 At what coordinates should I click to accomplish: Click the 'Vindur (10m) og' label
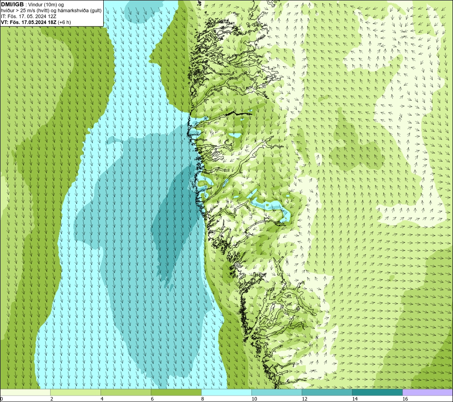[46, 5]
